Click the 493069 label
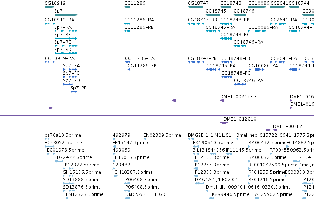 pyautogui.click(x=121, y=150)
